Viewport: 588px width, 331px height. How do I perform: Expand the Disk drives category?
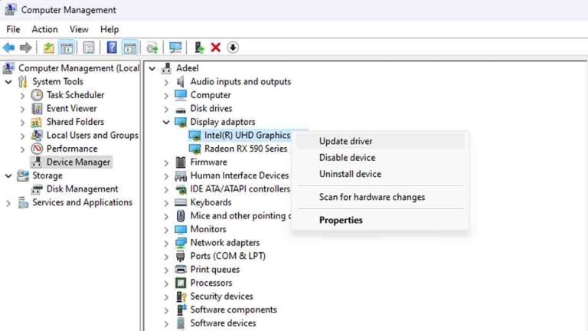coord(166,110)
